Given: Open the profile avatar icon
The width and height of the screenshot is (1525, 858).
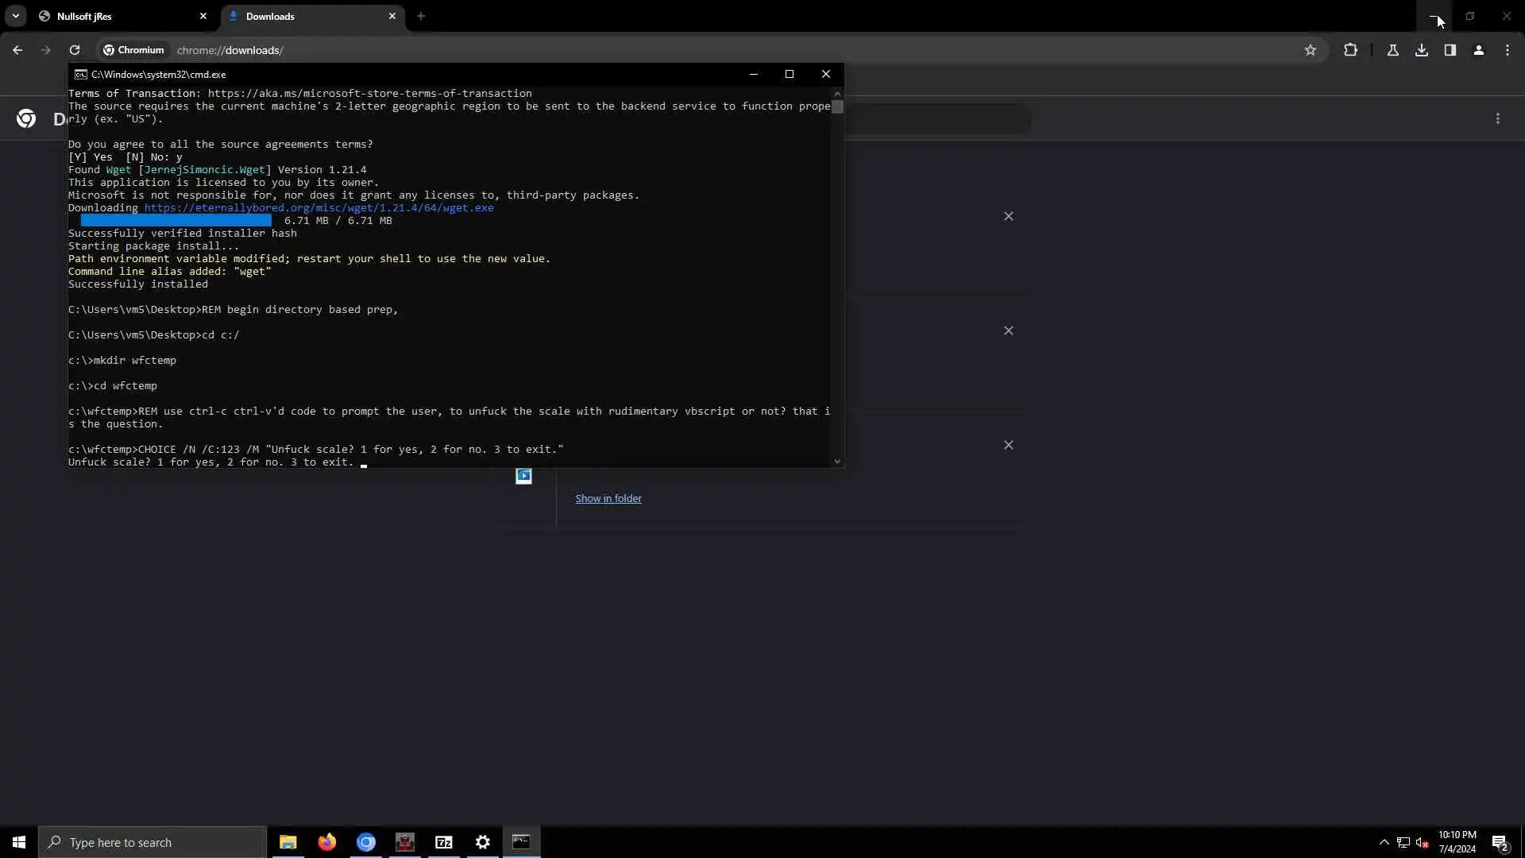Looking at the screenshot, I should pyautogui.click(x=1478, y=50).
